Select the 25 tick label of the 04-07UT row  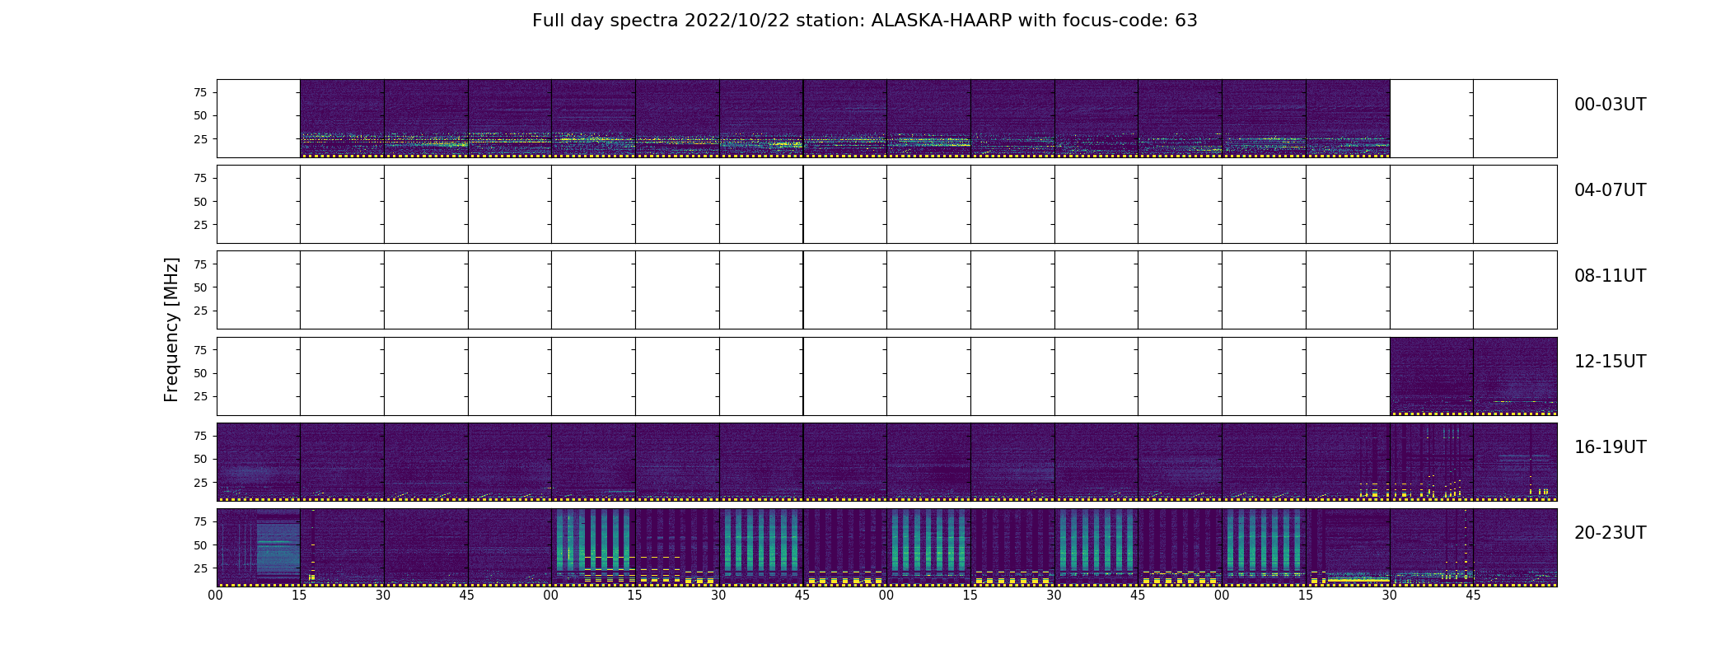200,225
